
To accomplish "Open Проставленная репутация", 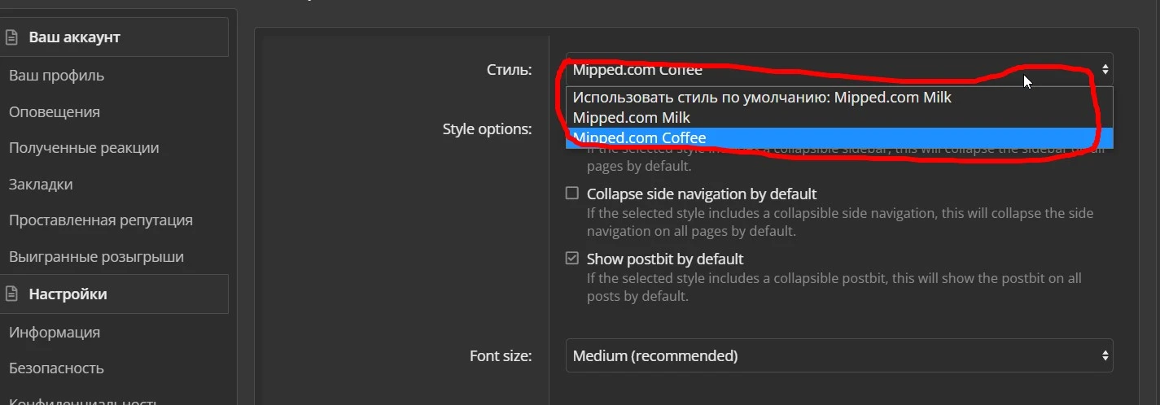I will click(101, 220).
